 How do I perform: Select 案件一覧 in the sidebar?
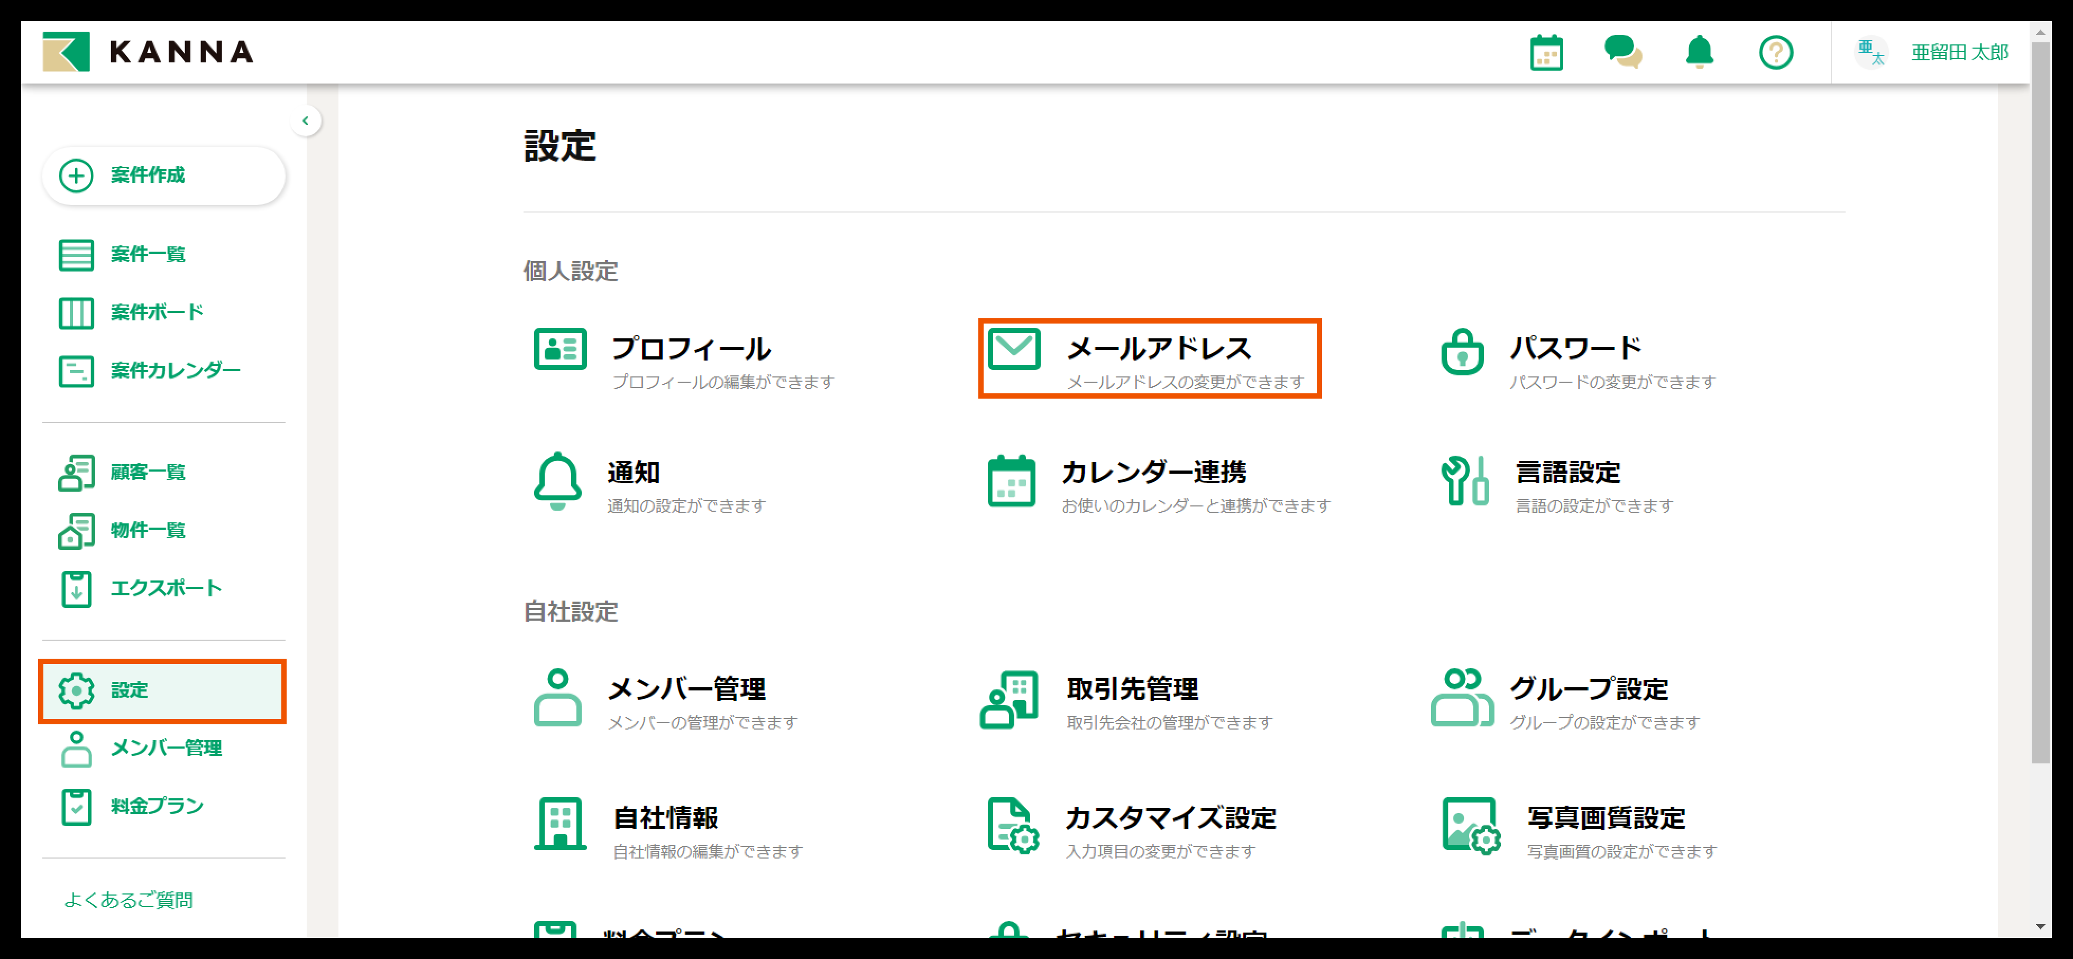coord(148,254)
